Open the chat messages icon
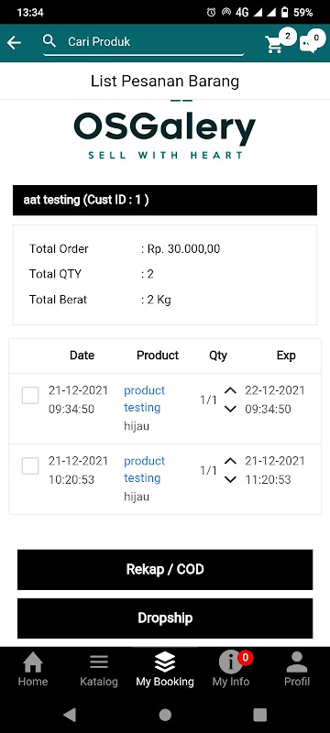Screen dimensions: 330x733 (309, 44)
